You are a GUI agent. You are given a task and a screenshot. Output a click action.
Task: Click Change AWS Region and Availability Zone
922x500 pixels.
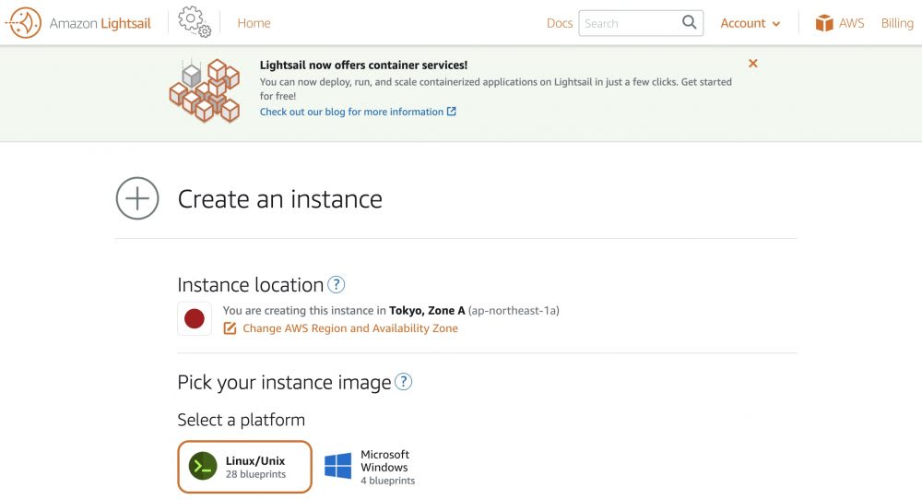[349, 328]
